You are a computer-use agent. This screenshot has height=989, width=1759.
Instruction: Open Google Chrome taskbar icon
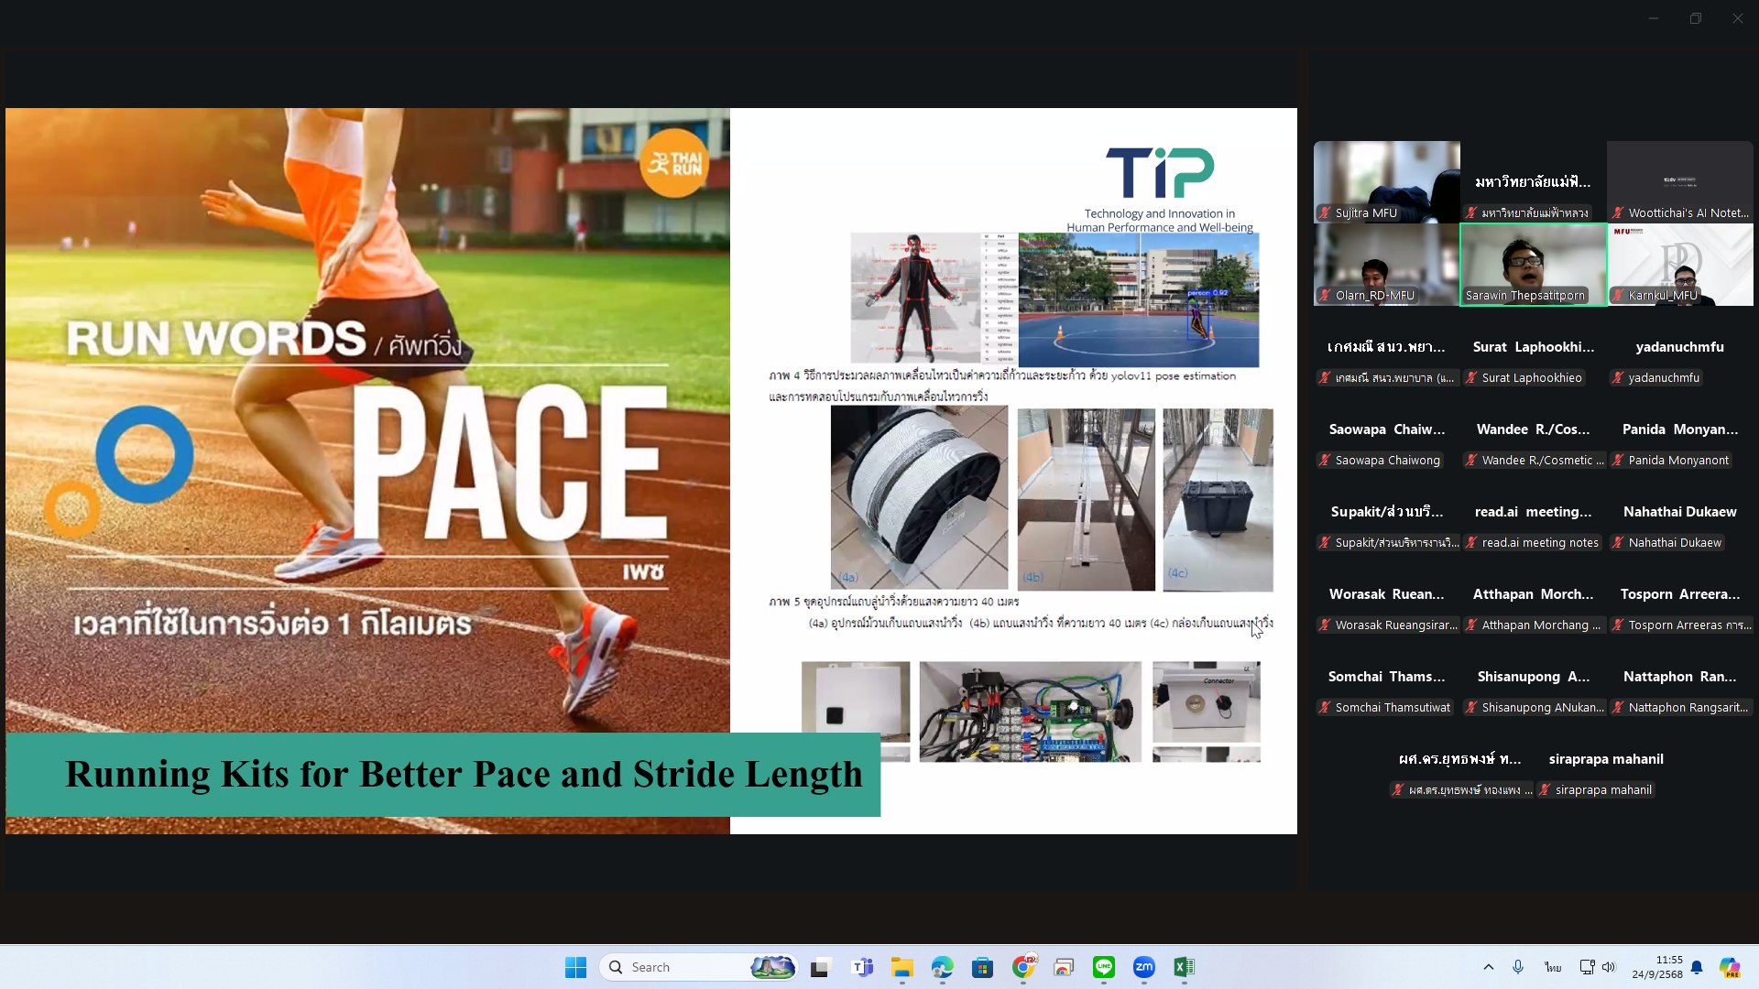pyautogui.click(x=1023, y=967)
